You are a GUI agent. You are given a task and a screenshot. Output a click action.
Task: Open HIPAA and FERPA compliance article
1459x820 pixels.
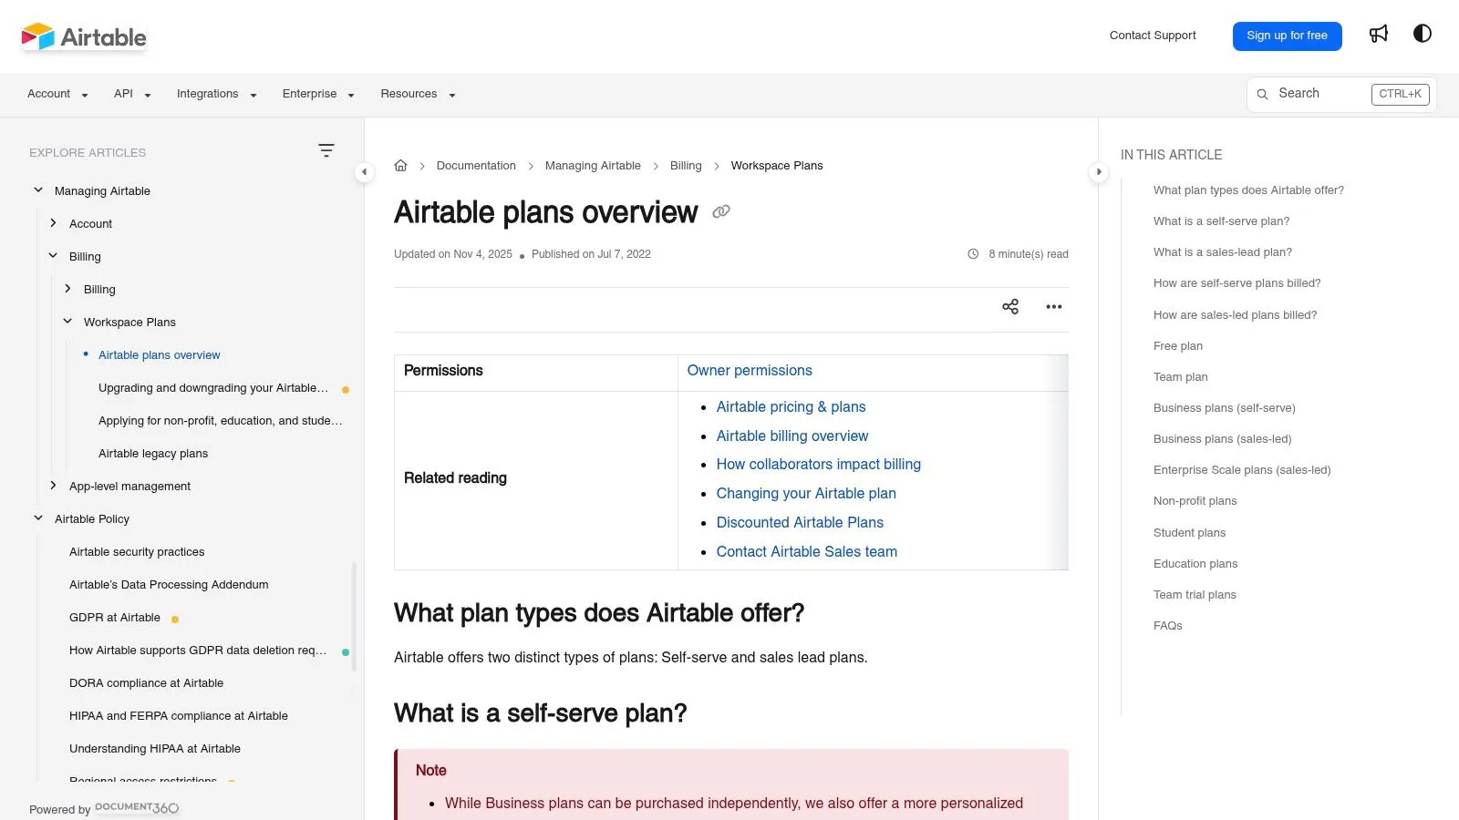(x=179, y=716)
